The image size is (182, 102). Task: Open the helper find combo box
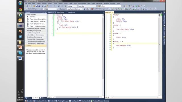[x=111, y=6]
